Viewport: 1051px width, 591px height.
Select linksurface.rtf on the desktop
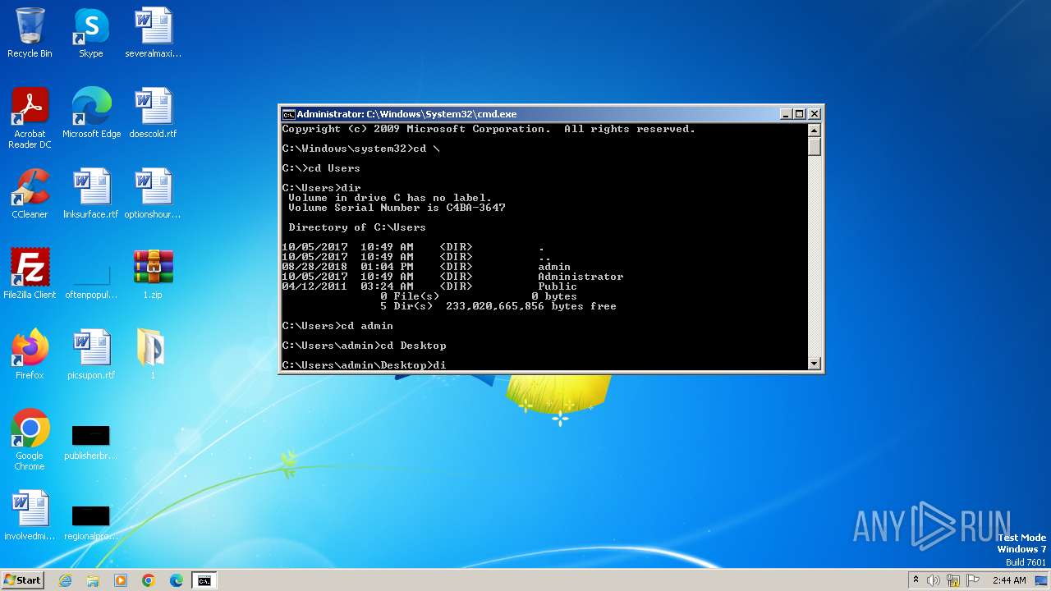coord(91,194)
